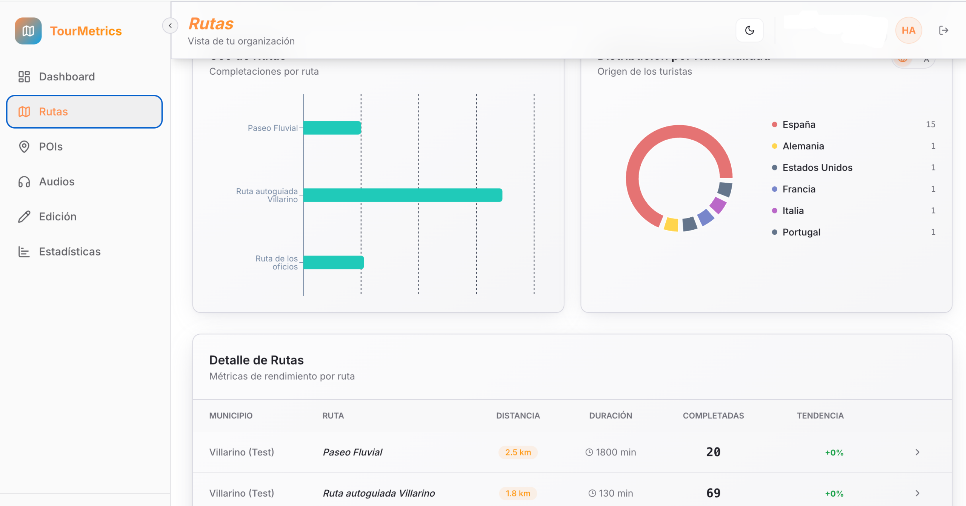Image resolution: width=966 pixels, height=506 pixels.
Task: Collapse the sidebar with the chevron button
Action: point(170,26)
